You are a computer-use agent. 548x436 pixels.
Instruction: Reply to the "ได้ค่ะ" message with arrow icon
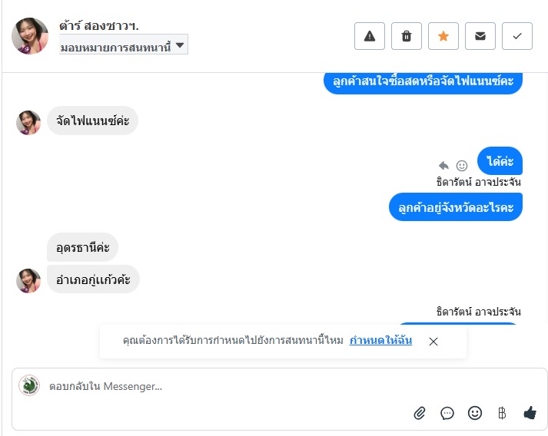[443, 165]
